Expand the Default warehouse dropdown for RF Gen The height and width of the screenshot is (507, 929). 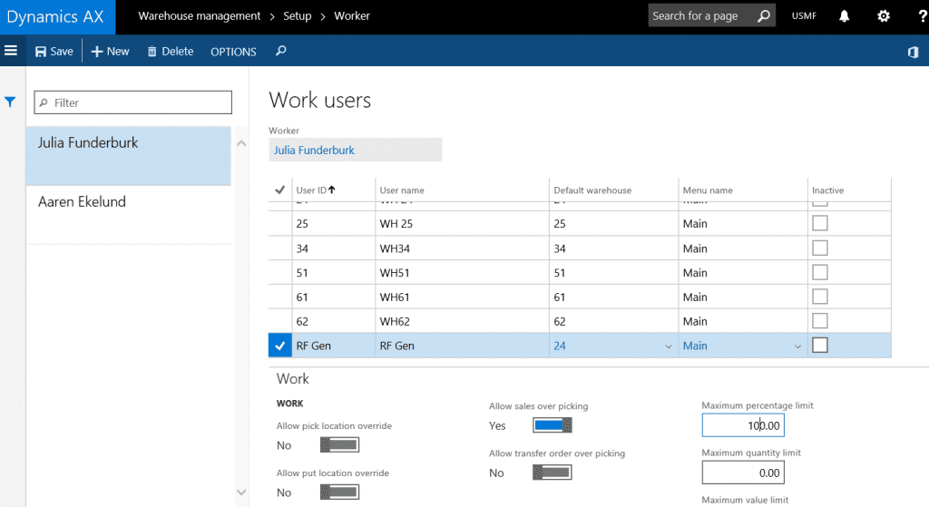tap(669, 346)
